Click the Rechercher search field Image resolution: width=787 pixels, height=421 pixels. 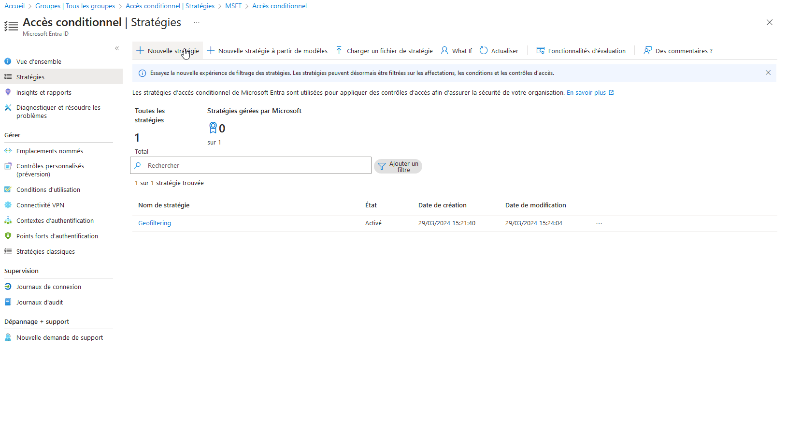point(251,165)
